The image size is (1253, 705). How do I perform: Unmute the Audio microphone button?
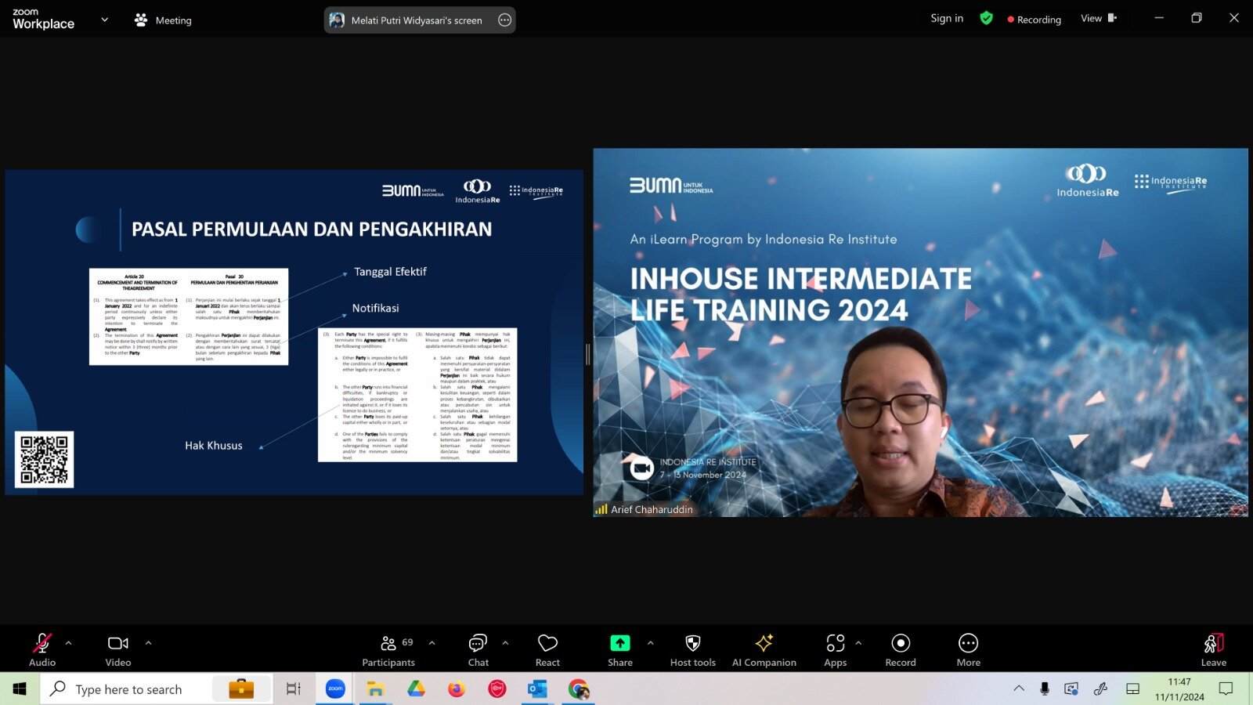[x=42, y=649]
